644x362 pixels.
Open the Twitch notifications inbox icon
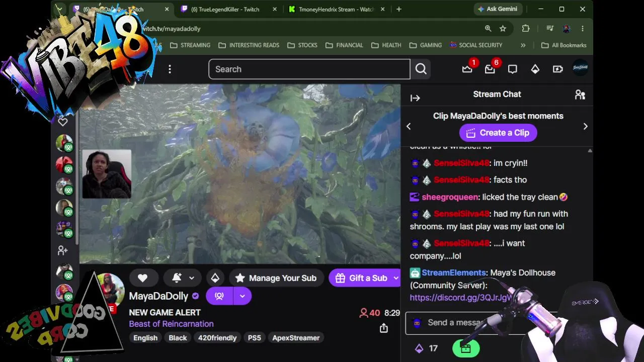click(490, 69)
